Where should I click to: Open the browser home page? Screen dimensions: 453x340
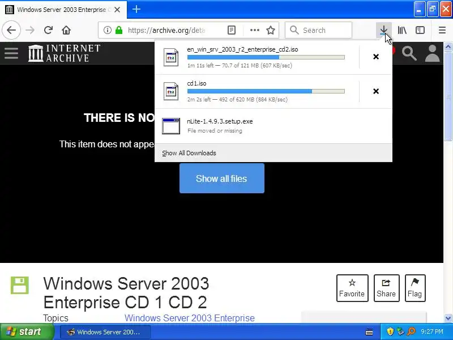tap(66, 30)
